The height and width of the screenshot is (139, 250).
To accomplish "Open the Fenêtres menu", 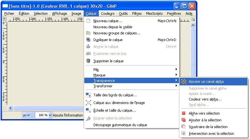I will 174,13.
